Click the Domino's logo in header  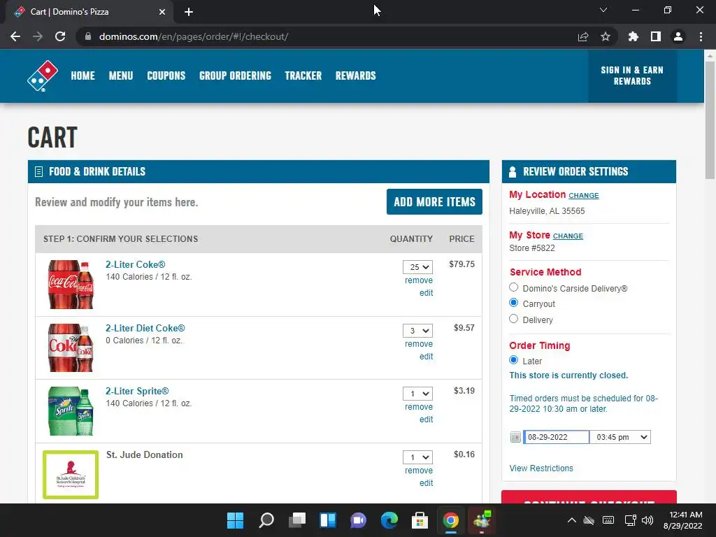point(43,76)
